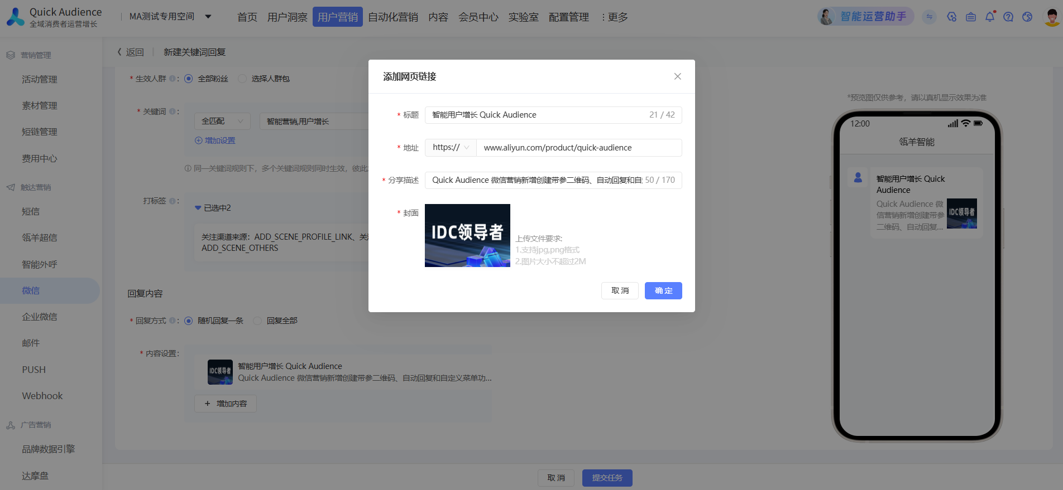Click the swap arrows icon in header
Screen dimensions: 1063x490
pyautogui.click(x=929, y=17)
